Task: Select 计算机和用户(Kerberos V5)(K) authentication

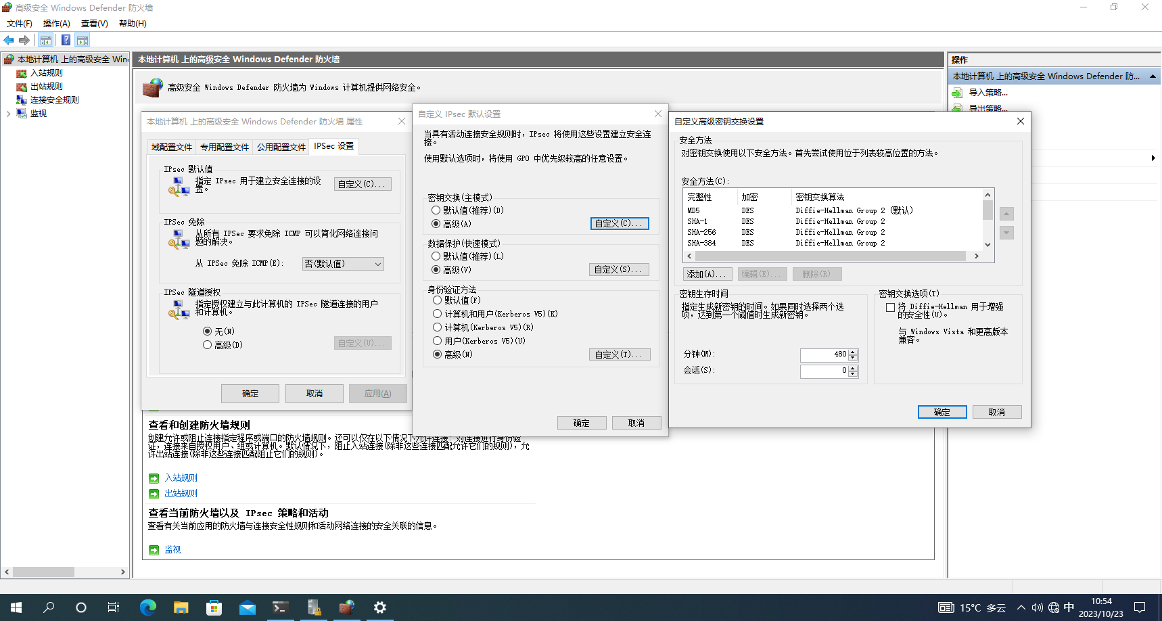Action: [437, 314]
